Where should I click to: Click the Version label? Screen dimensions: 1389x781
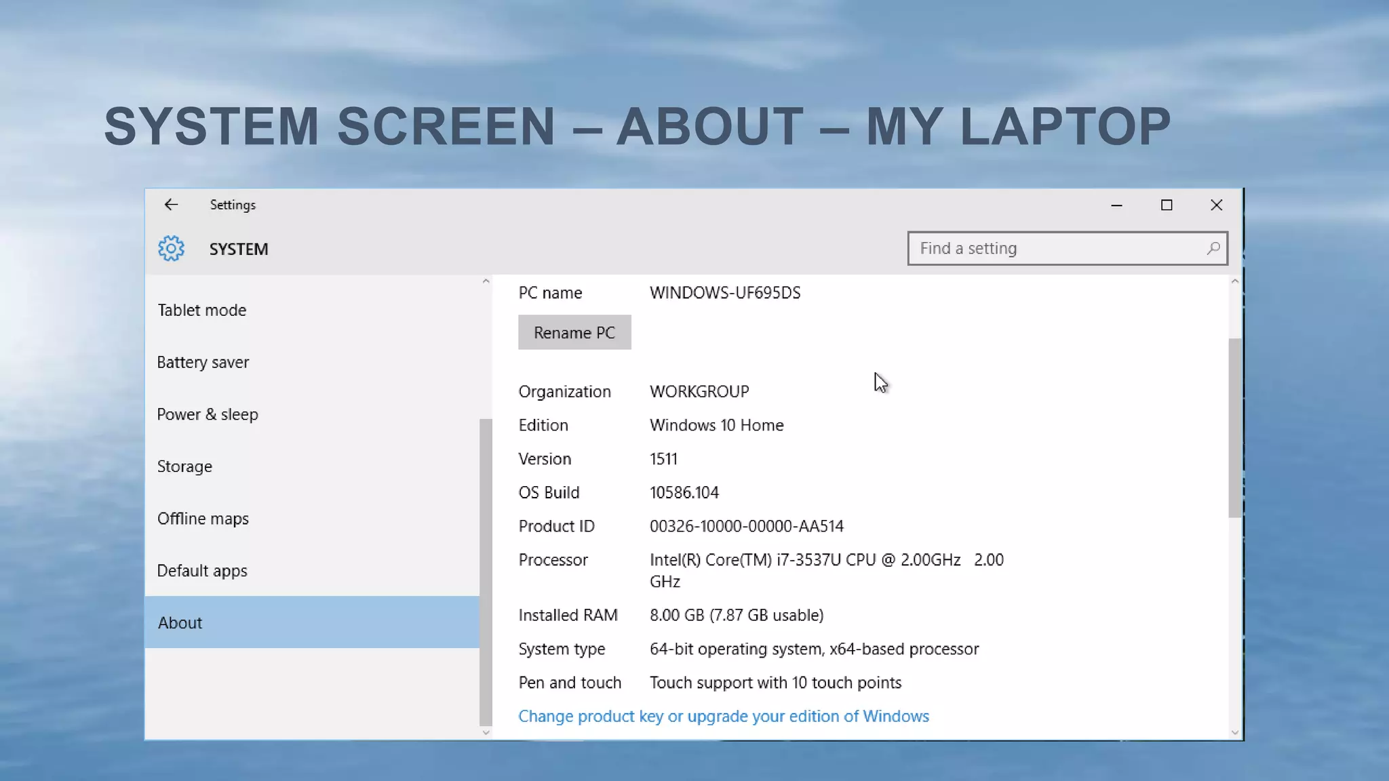click(545, 459)
